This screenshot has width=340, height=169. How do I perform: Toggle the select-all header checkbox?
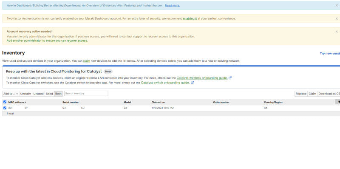5,102
